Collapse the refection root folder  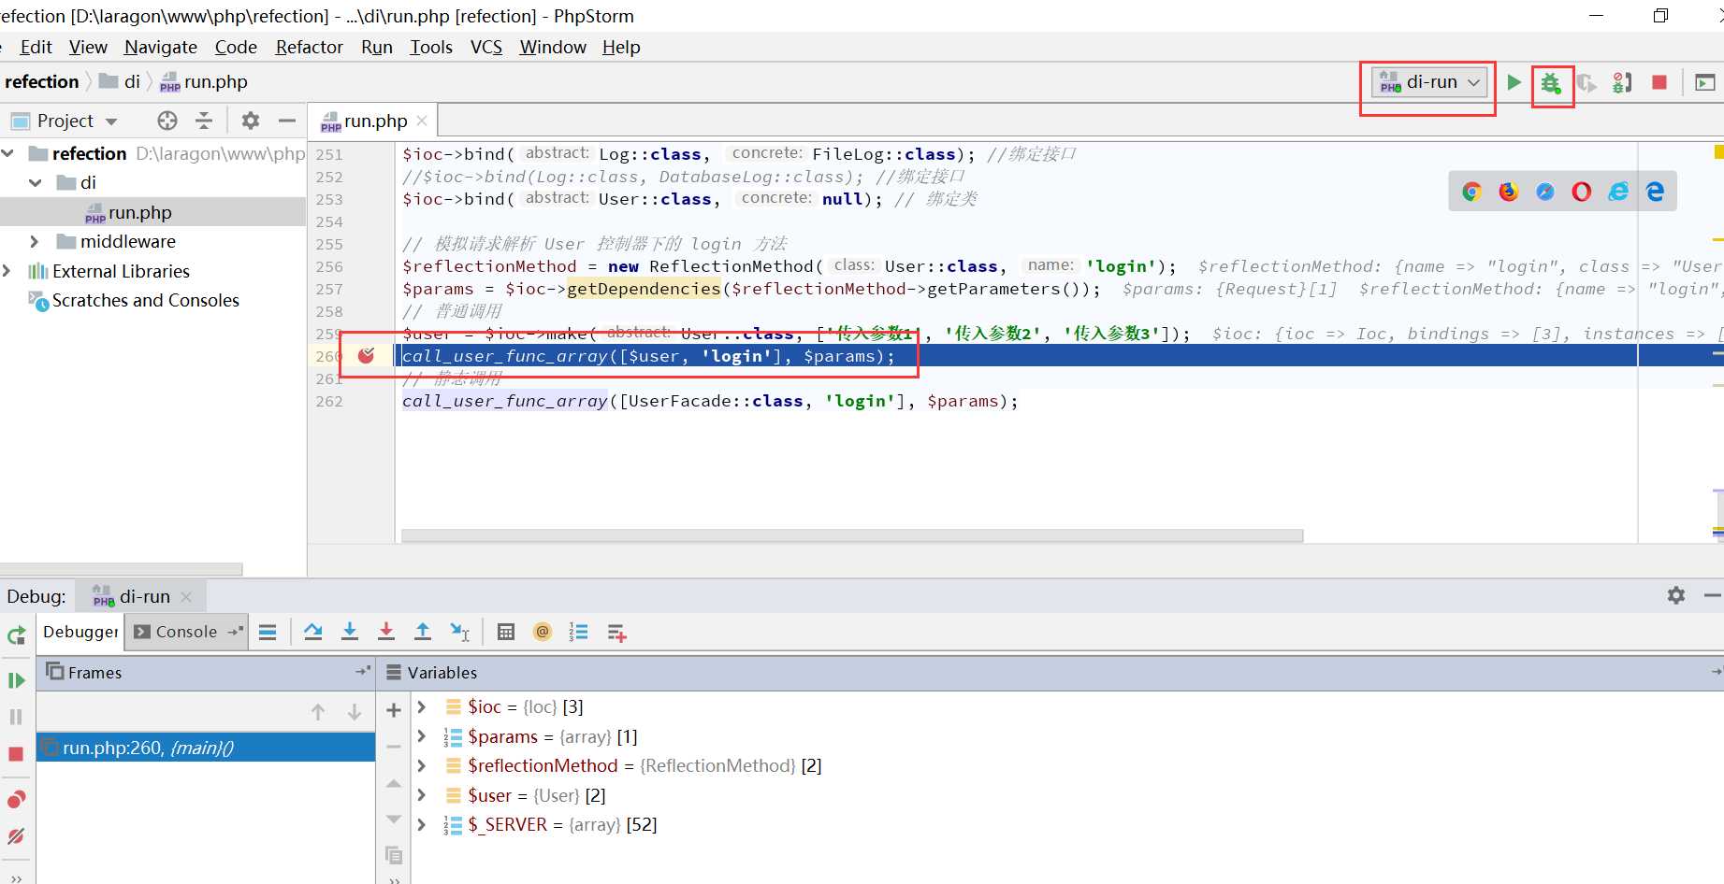click(8, 153)
